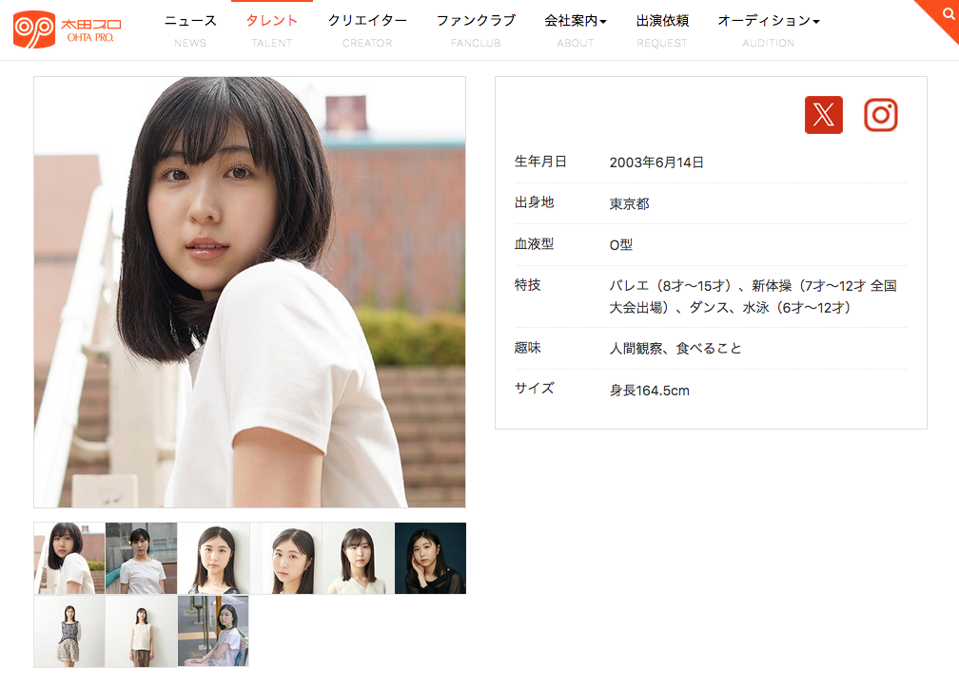Open the Instagram profile icon
959x688 pixels.
[880, 115]
